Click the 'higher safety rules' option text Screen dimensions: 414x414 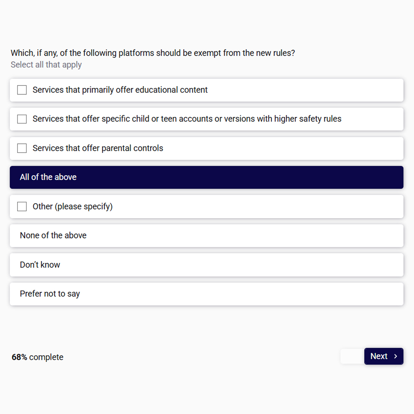[x=308, y=119]
